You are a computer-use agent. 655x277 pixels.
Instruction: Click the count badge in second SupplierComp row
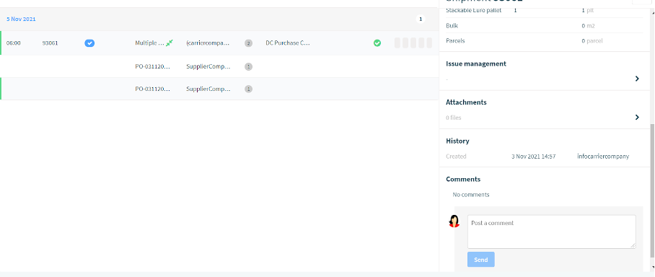pyautogui.click(x=249, y=89)
